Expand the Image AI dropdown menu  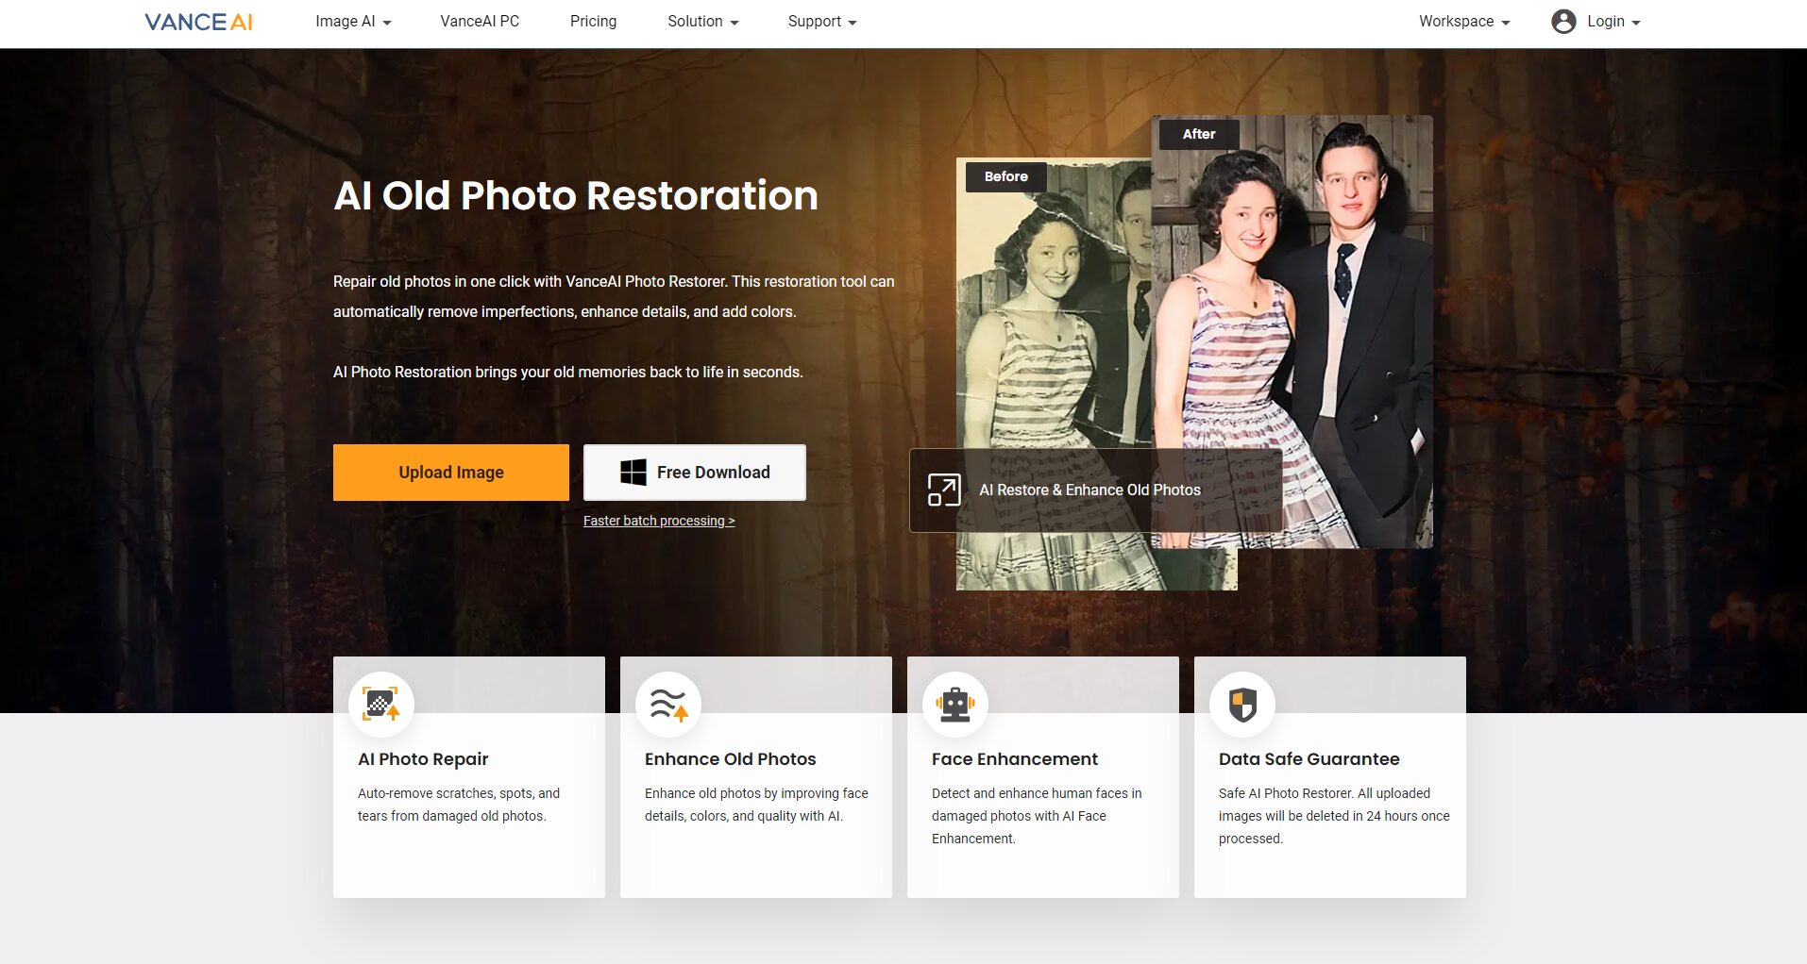pos(353,22)
